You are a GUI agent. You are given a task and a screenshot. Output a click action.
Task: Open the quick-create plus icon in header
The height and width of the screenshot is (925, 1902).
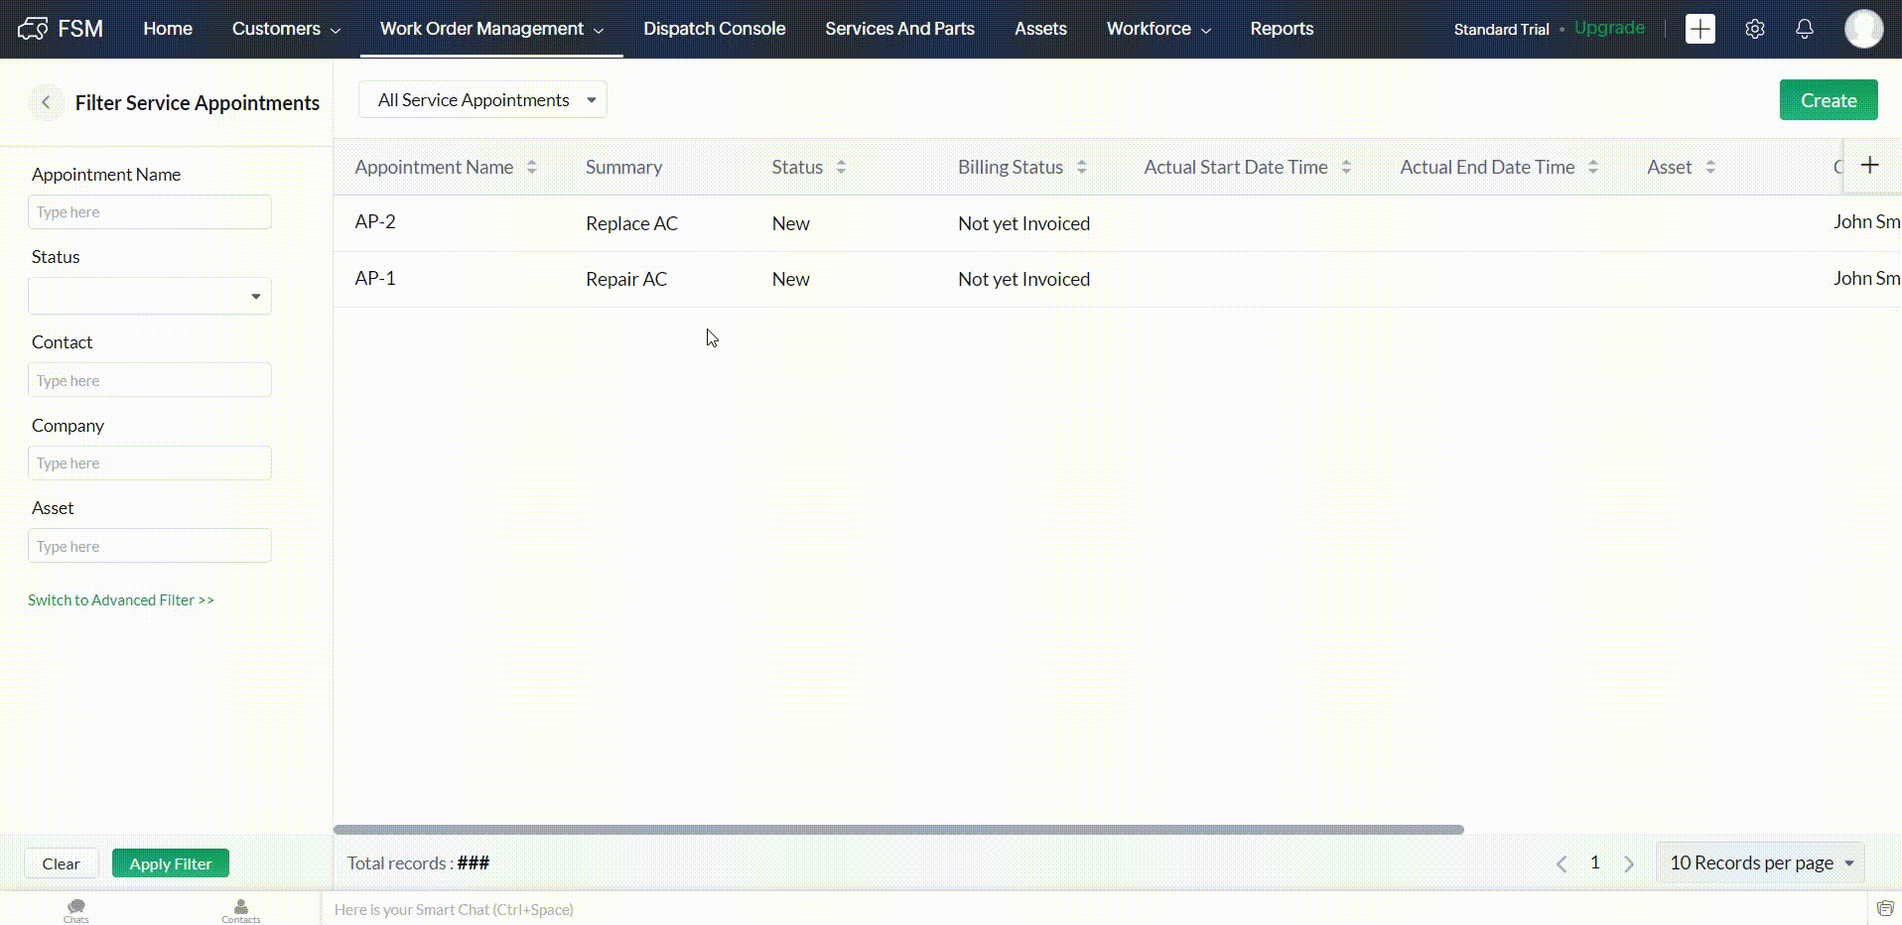coord(1699,29)
